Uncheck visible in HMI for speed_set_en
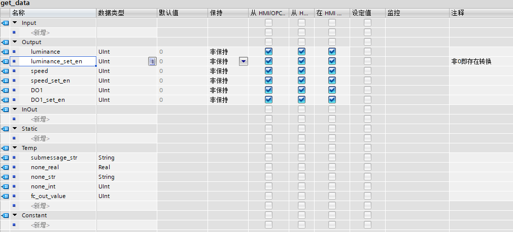 click(x=332, y=81)
